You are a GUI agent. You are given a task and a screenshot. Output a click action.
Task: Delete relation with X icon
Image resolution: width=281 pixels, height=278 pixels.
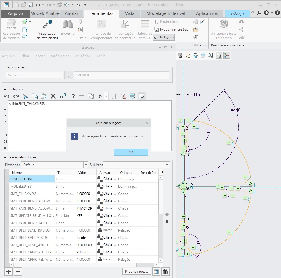click(x=53, y=96)
